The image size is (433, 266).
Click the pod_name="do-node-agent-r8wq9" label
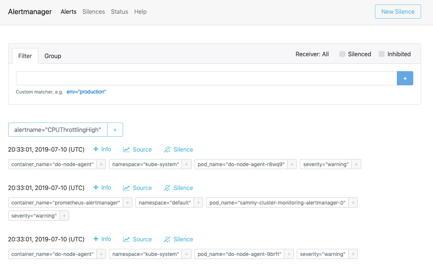tap(241, 164)
